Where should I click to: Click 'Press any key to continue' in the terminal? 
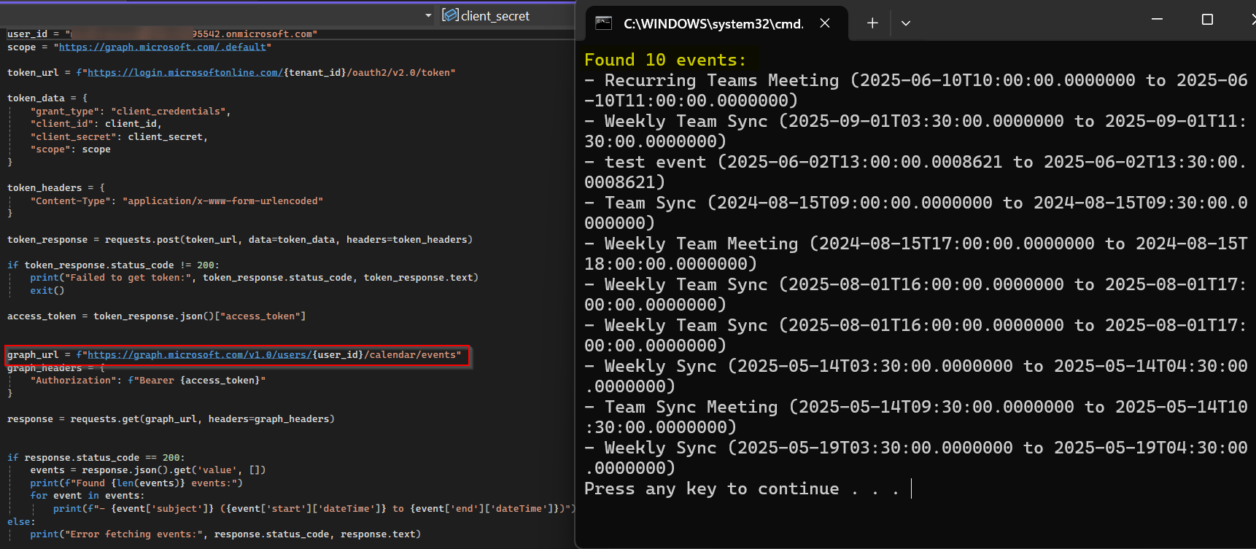(712, 488)
